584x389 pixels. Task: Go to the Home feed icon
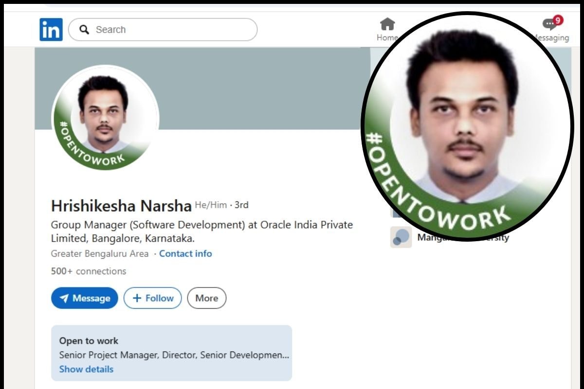tap(387, 24)
